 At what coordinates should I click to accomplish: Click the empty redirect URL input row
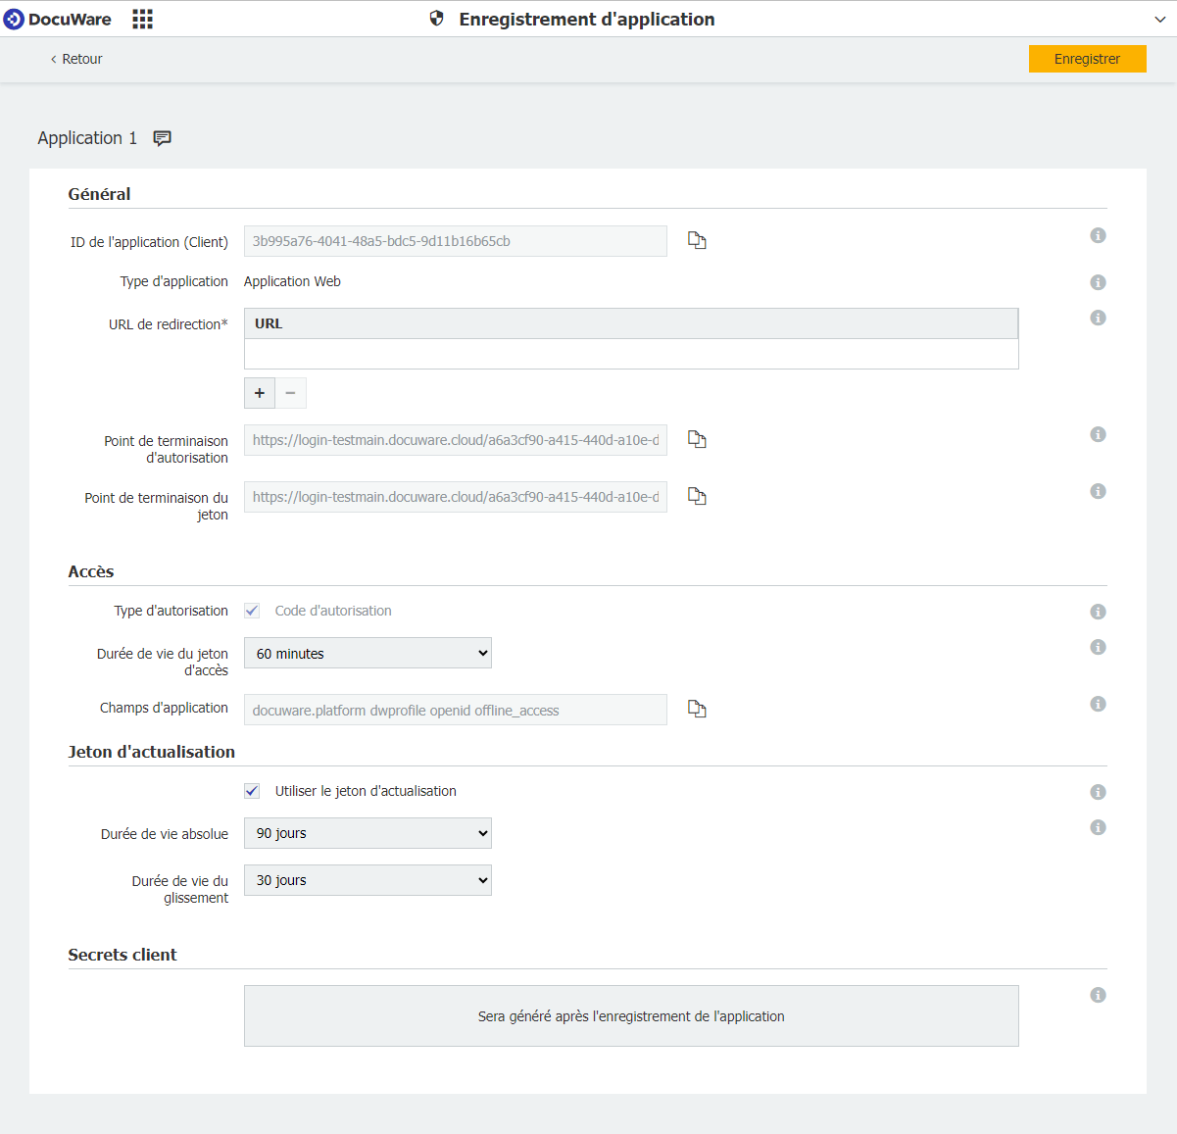click(x=631, y=354)
